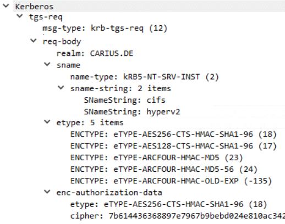Image resolution: width=285 pixels, height=224 pixels.
Task: Select the name-type kRB5-NT-SRV-INST row
Action: click(x=145, y=77)
